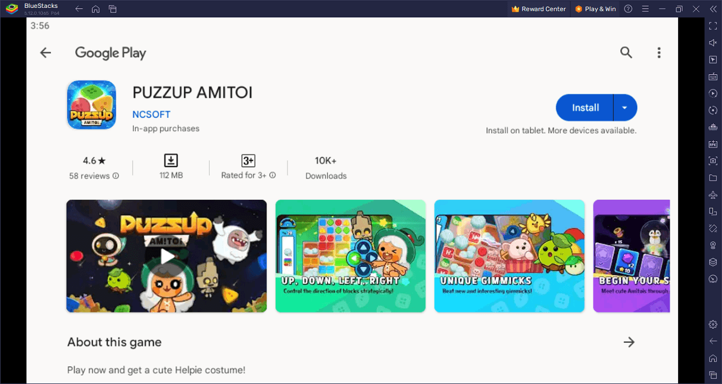Screen dimensions: 722x384
Task: Open the BlueStacks help icon
Action: (x=628, y=9)
